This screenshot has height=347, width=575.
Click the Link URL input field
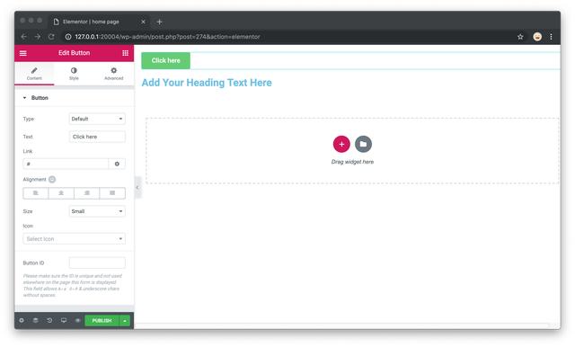pyautogui.click(x=66, y=164)
